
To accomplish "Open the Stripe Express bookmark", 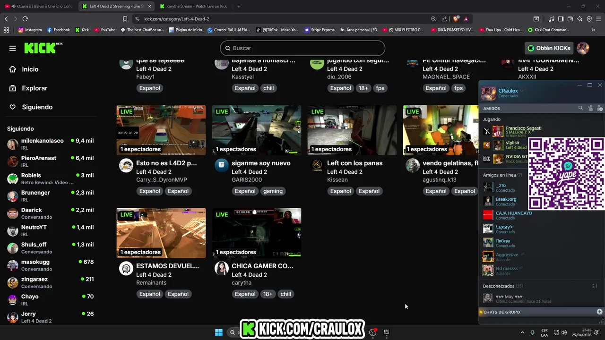I will tap(319, 30).
